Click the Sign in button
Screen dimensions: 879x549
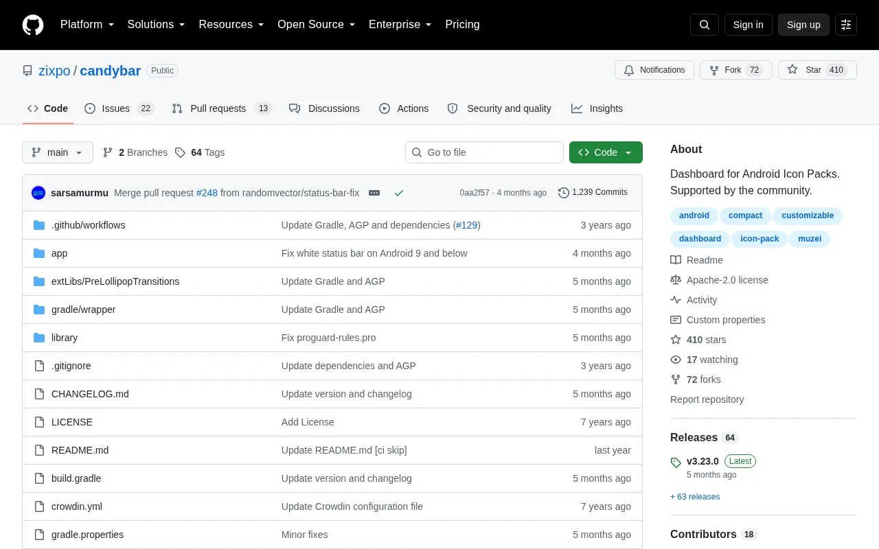(748, 25)
